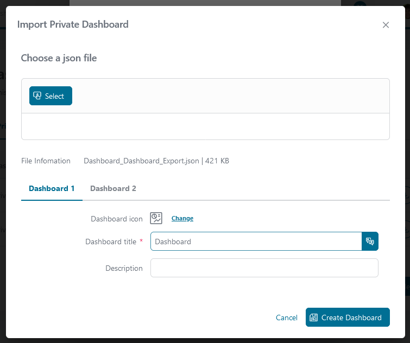Click the Select file button
The width and height of the screenshot is (410, 343).
(51, 96)
